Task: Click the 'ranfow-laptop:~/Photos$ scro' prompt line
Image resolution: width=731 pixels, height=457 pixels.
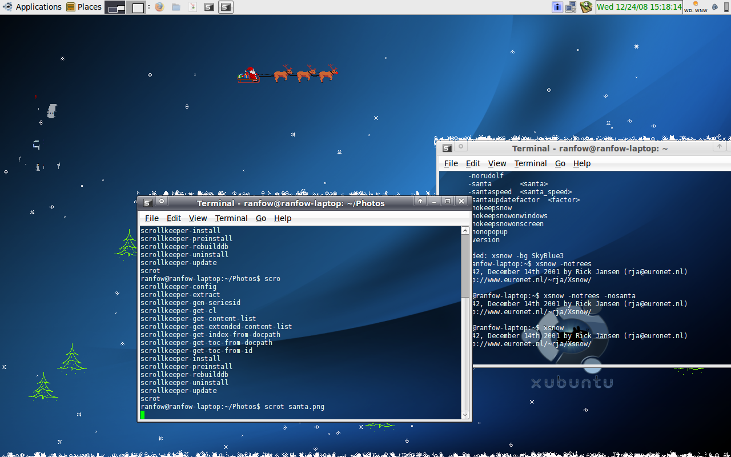Action: 210,279
